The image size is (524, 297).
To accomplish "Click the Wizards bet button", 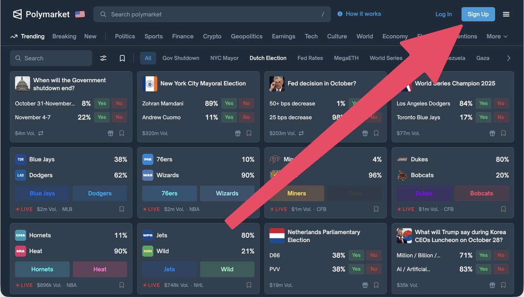I will [x=227, y=193].
